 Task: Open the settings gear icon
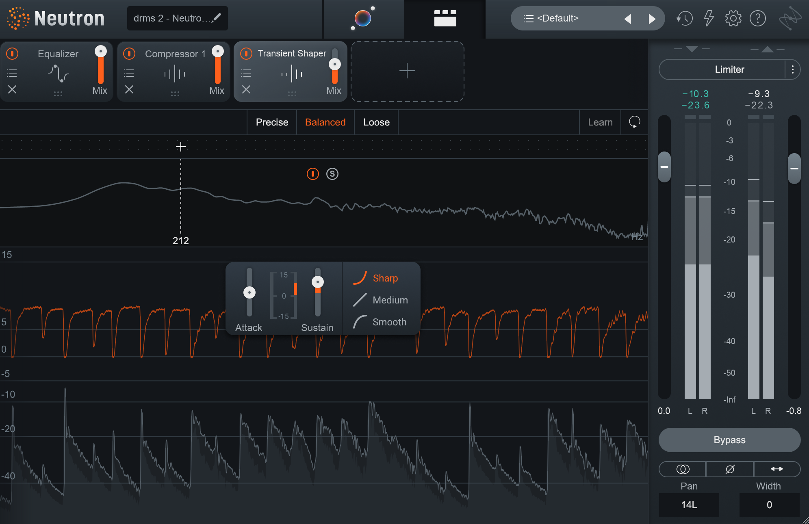pyautogui.click(x=733, y=18)
